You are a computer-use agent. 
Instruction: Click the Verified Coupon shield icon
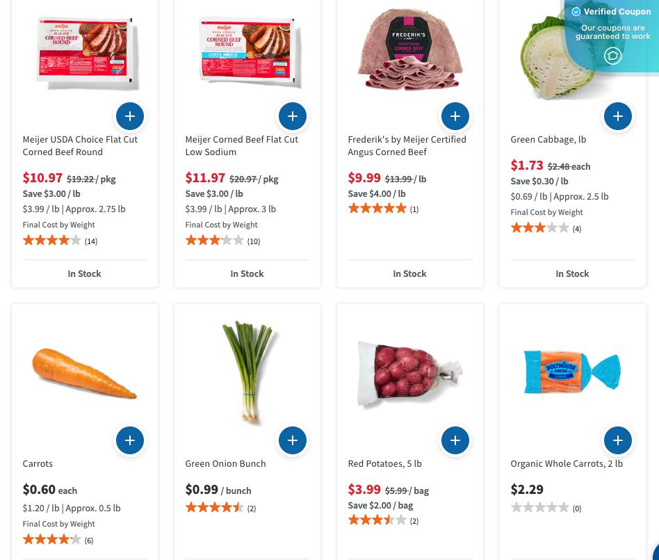click(612, 56)
